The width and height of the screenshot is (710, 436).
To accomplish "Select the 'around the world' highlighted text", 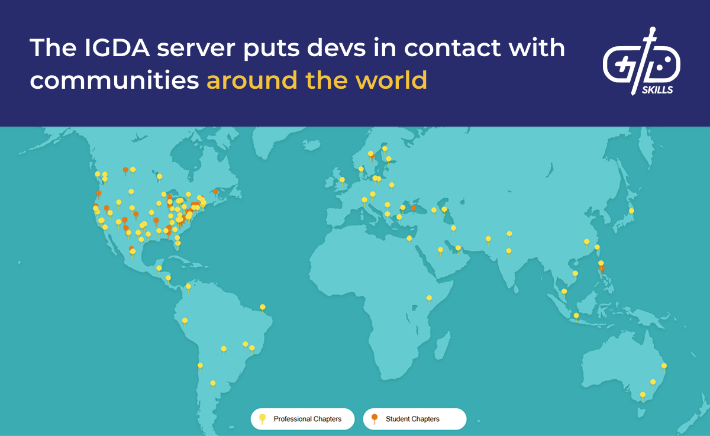I will 317,80.
